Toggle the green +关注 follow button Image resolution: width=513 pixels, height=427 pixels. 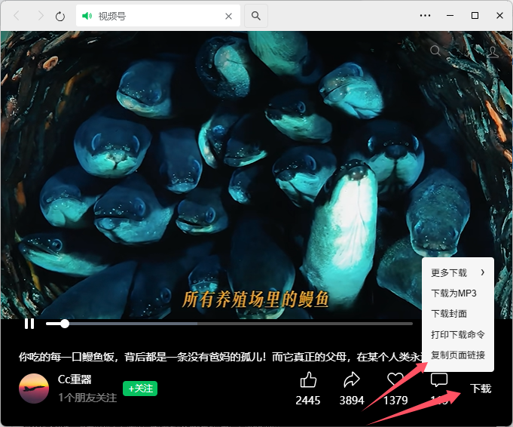pos(140,389)
